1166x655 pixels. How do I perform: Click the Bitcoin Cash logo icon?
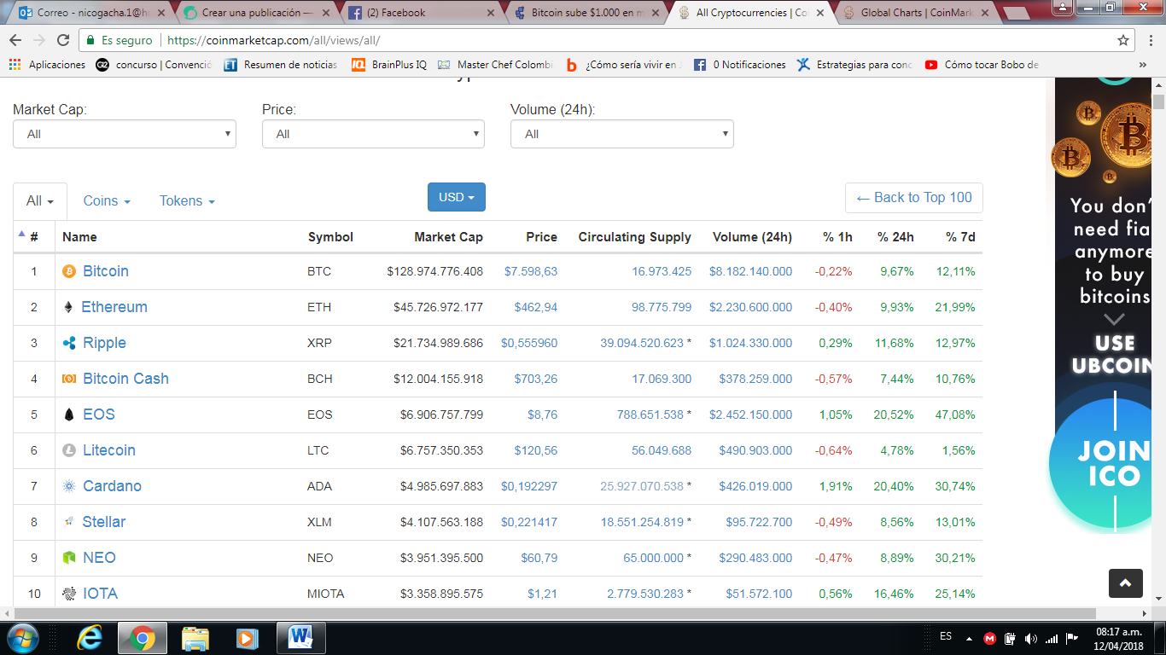click(x=69, y=379)
